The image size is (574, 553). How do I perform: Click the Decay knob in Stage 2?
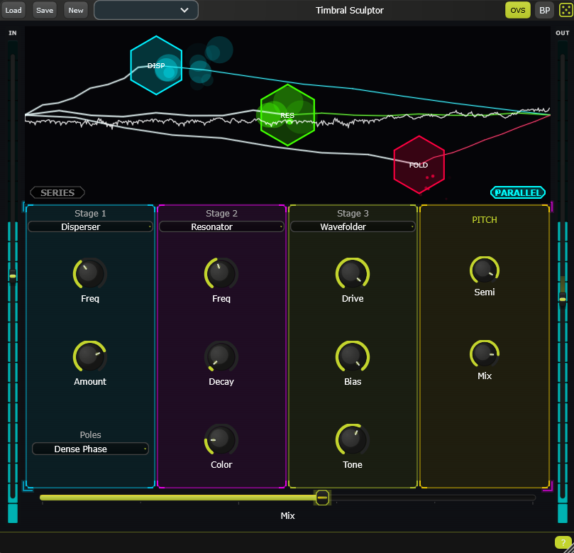pyautogui.click(x=221, y=356)
